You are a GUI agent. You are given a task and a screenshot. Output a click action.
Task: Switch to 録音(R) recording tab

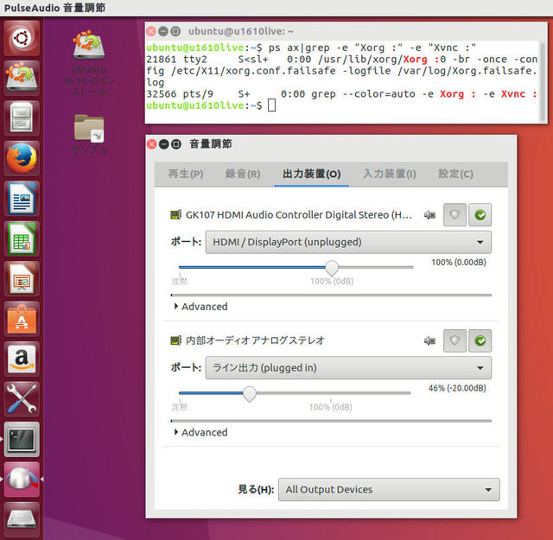pos(243,174)
